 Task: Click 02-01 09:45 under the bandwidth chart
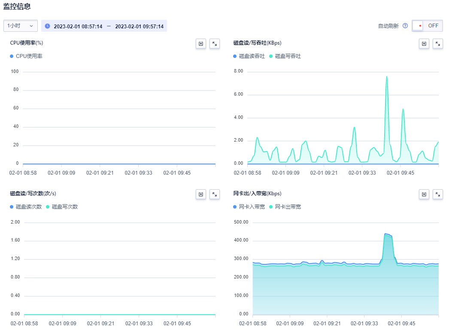tap(401, 324)
